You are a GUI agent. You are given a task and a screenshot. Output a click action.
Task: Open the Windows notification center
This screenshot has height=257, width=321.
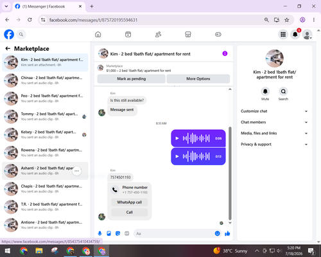tap(311, 251)
